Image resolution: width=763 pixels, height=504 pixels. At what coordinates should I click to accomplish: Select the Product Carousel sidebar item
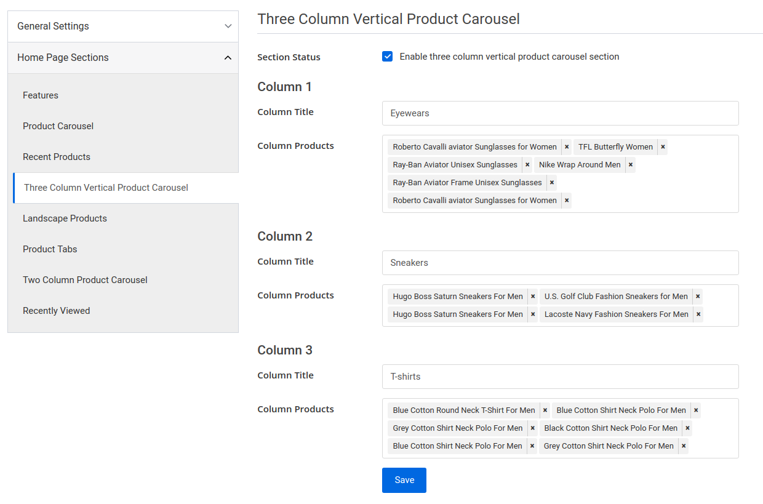pos(58,126)
